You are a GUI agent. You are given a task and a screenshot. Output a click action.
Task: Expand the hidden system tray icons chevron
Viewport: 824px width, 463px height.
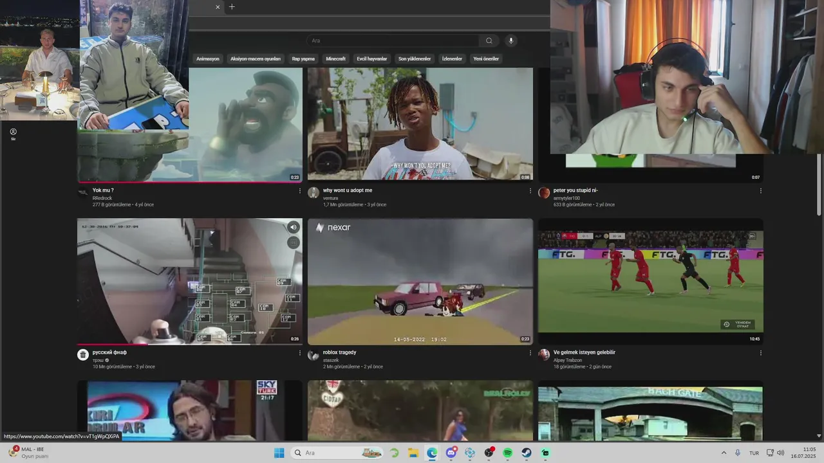pos(724,453)
